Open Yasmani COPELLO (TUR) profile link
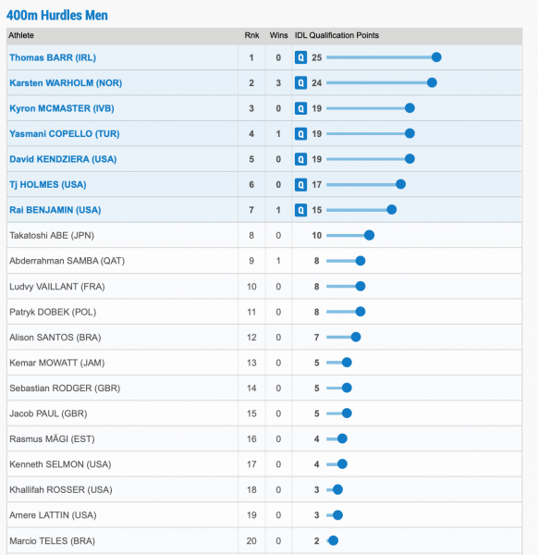 (x=65, y=134)
